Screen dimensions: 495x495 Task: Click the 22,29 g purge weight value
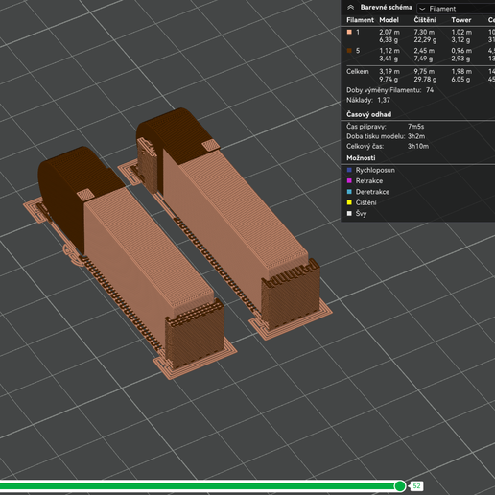point(425,40)
